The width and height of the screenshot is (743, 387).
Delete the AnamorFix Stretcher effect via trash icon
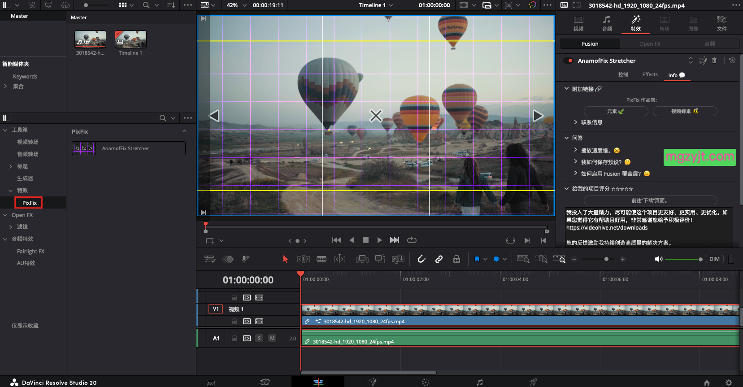tap(714, 61)
